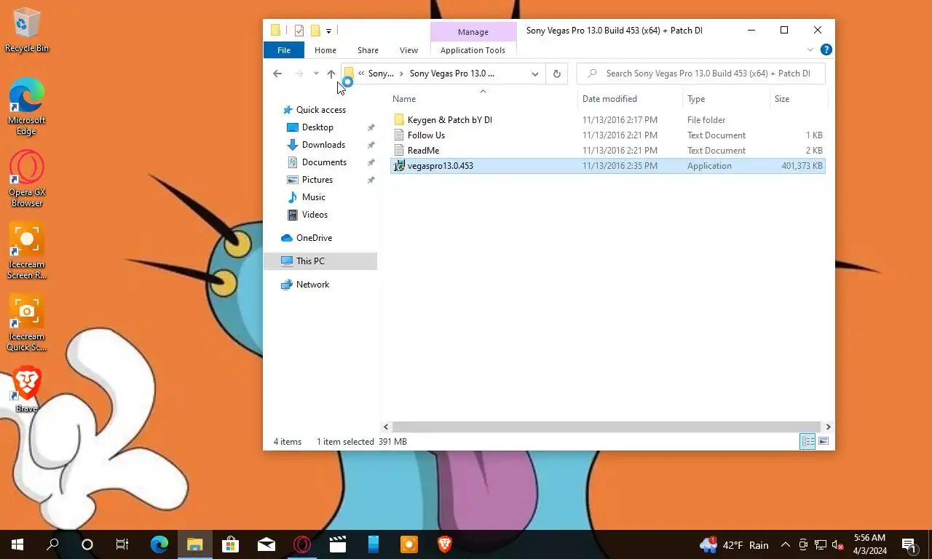Open taskbar Search

[52, 544]
